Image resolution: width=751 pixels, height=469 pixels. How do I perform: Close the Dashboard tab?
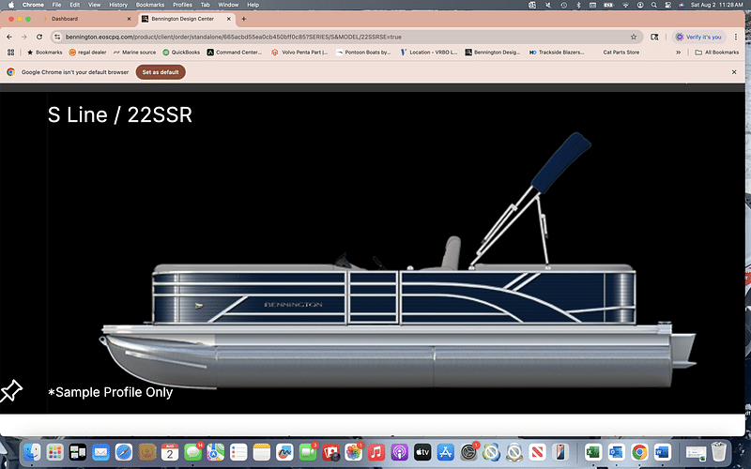point(129,19)
